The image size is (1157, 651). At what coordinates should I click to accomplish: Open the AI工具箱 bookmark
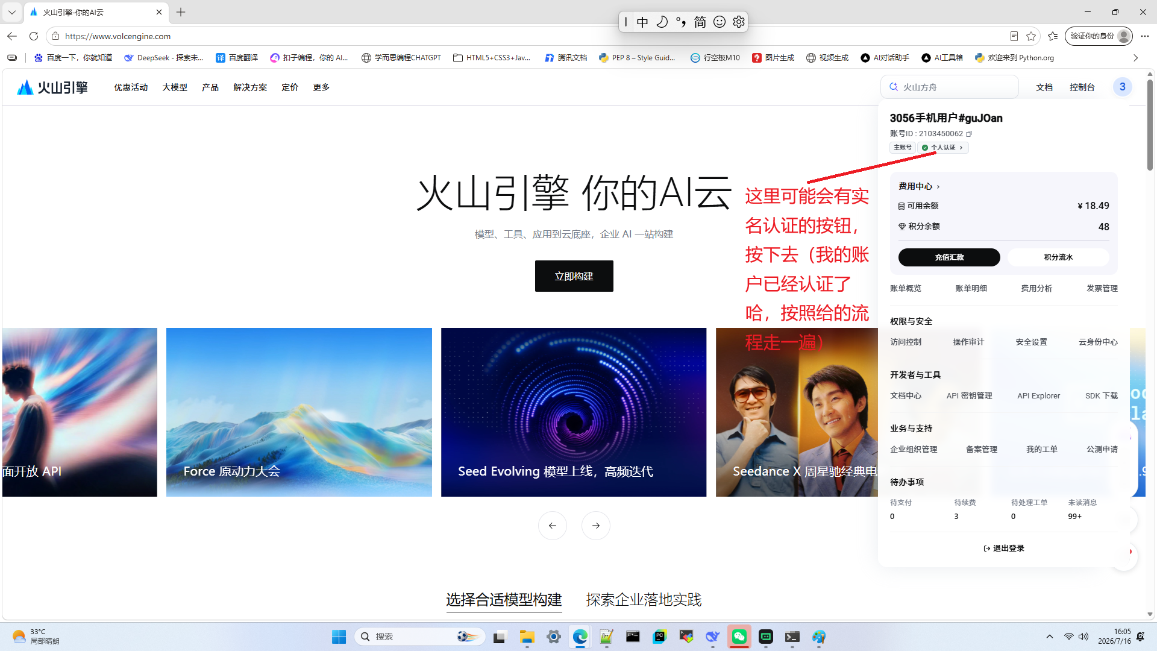pos(942,58)
